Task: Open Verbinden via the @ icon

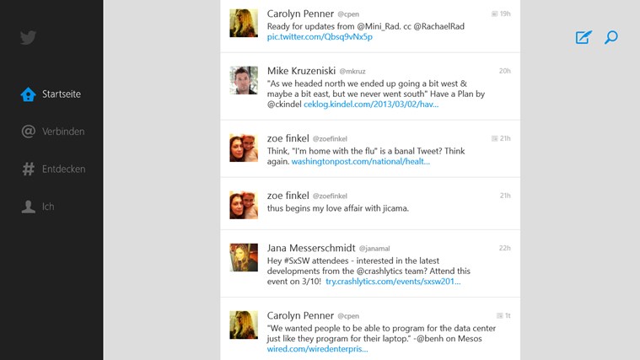Action: (x=28, y=132)
